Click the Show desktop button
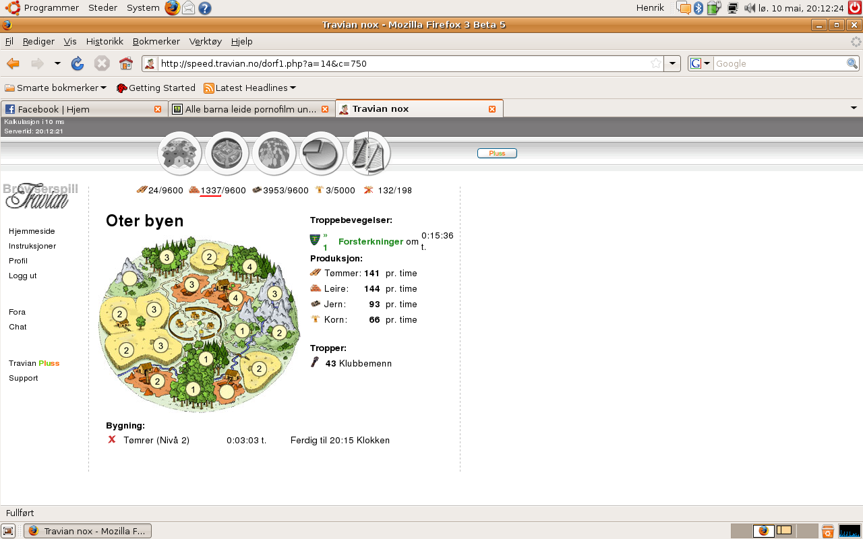Viewport: 863px width, 539px height. pos(8,531)
